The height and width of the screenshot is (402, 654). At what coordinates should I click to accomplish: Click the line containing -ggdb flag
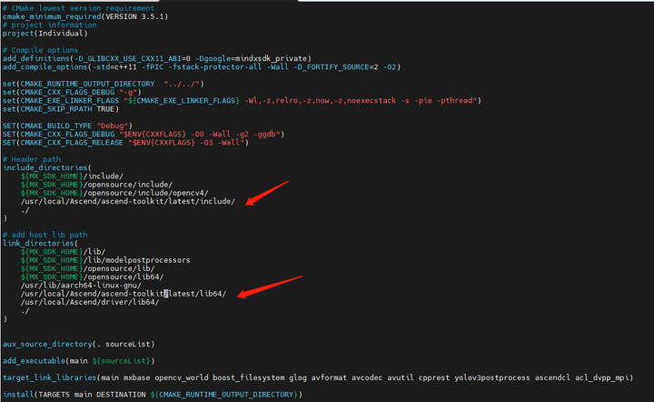[144, 134]
